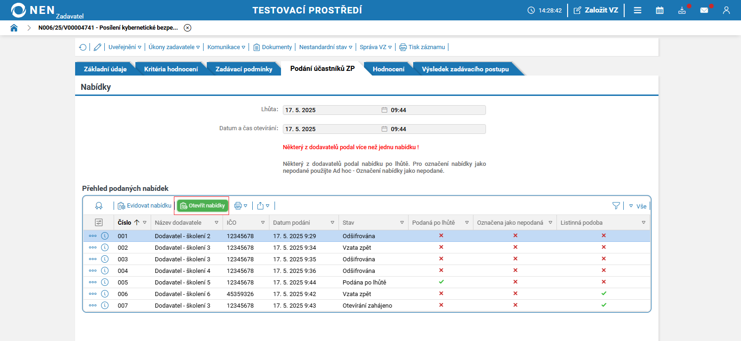This screenshot has width=741, height=341.
Task: Click the Evidovat nabídku button
Action: [145, 206]
